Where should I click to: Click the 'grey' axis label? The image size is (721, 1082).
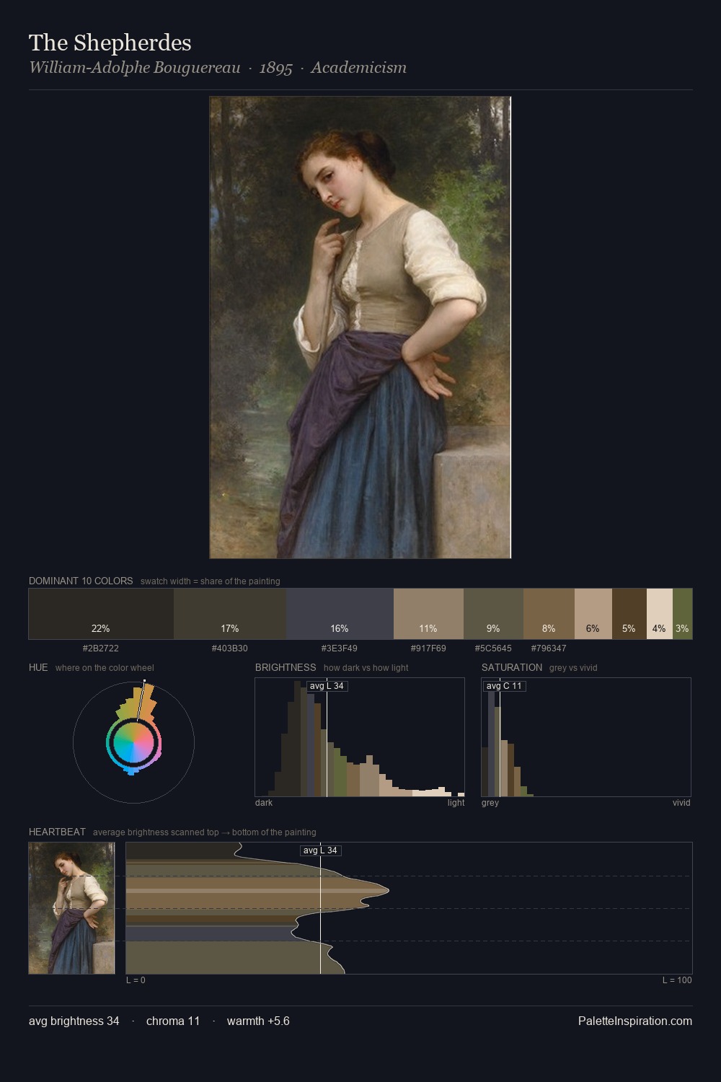click(x=490, y=803)
